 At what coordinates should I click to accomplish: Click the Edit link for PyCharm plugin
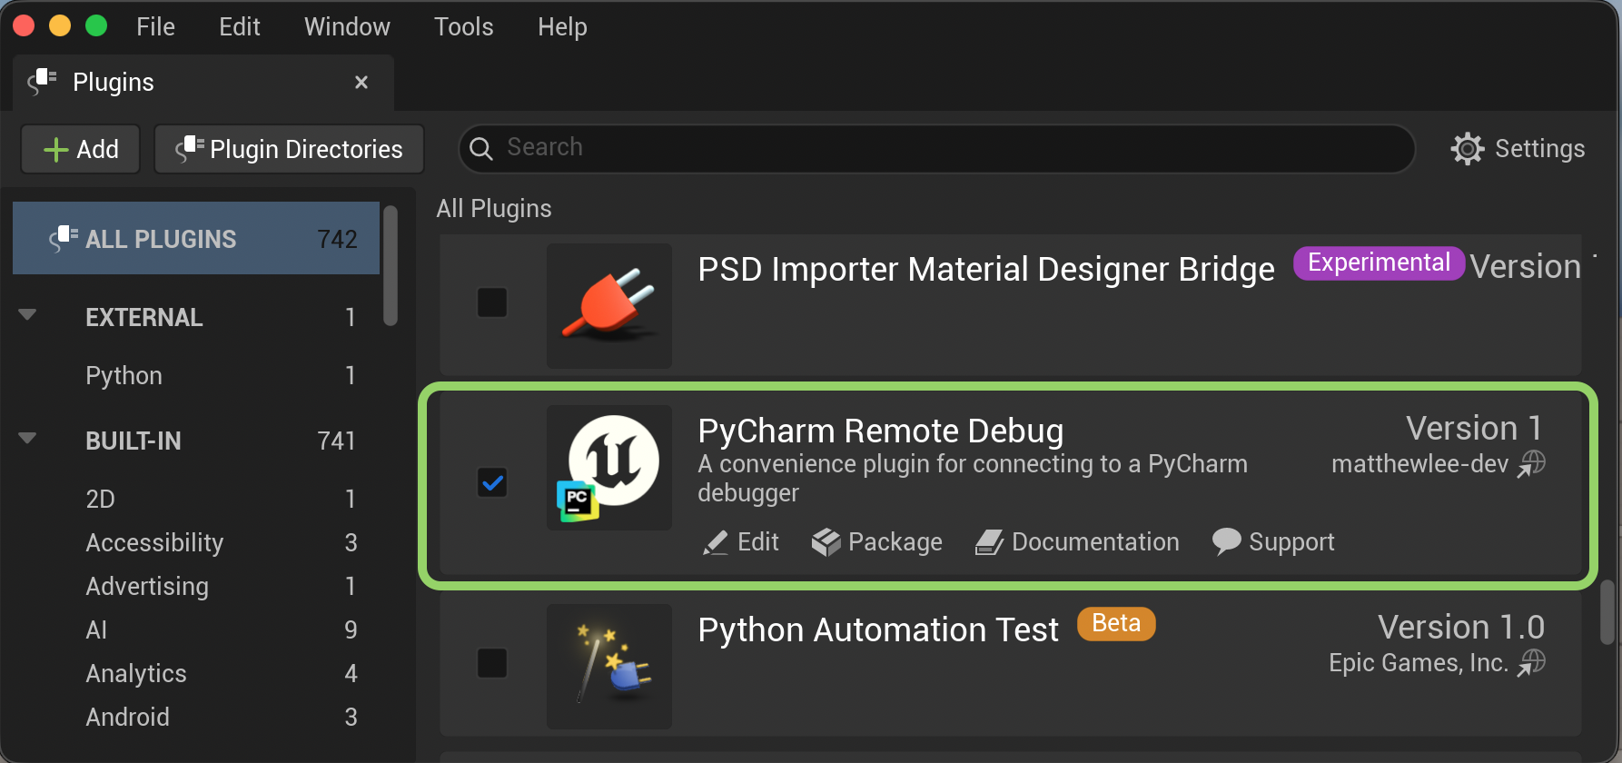tap(757, 542)
